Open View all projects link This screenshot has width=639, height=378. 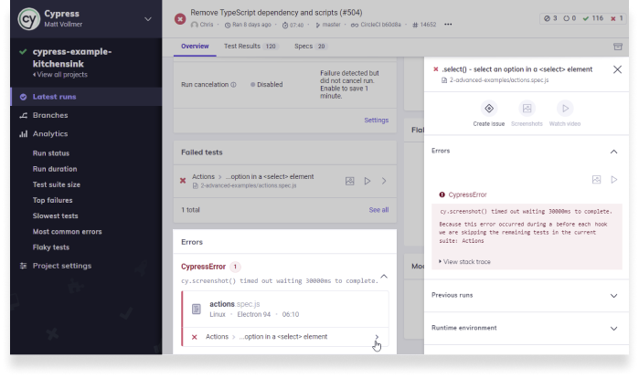coord(60,75)
